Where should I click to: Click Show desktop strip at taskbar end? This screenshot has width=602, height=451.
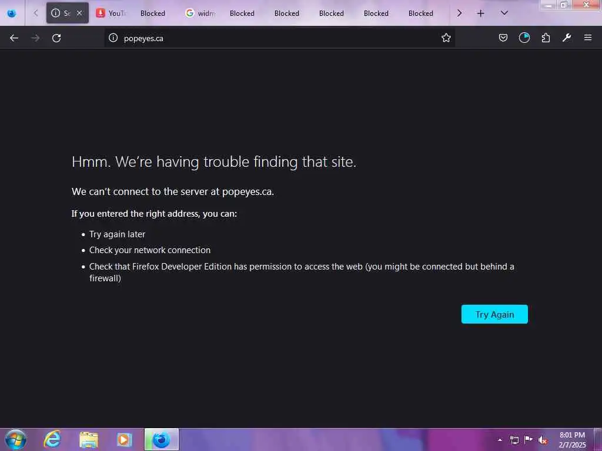(x=598, y=439)
